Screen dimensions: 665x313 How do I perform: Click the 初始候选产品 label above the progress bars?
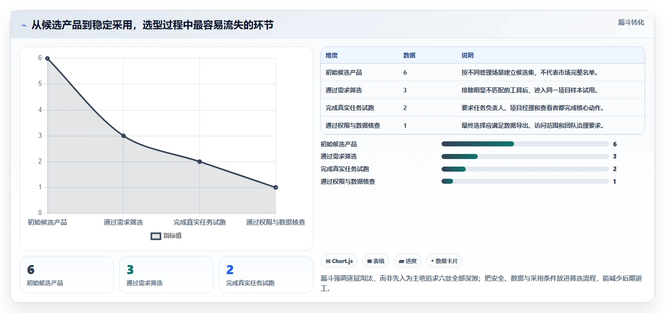coord(339,144)
